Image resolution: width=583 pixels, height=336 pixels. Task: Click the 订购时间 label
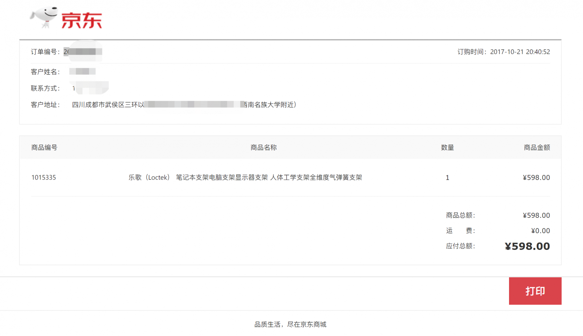point(472,52)
